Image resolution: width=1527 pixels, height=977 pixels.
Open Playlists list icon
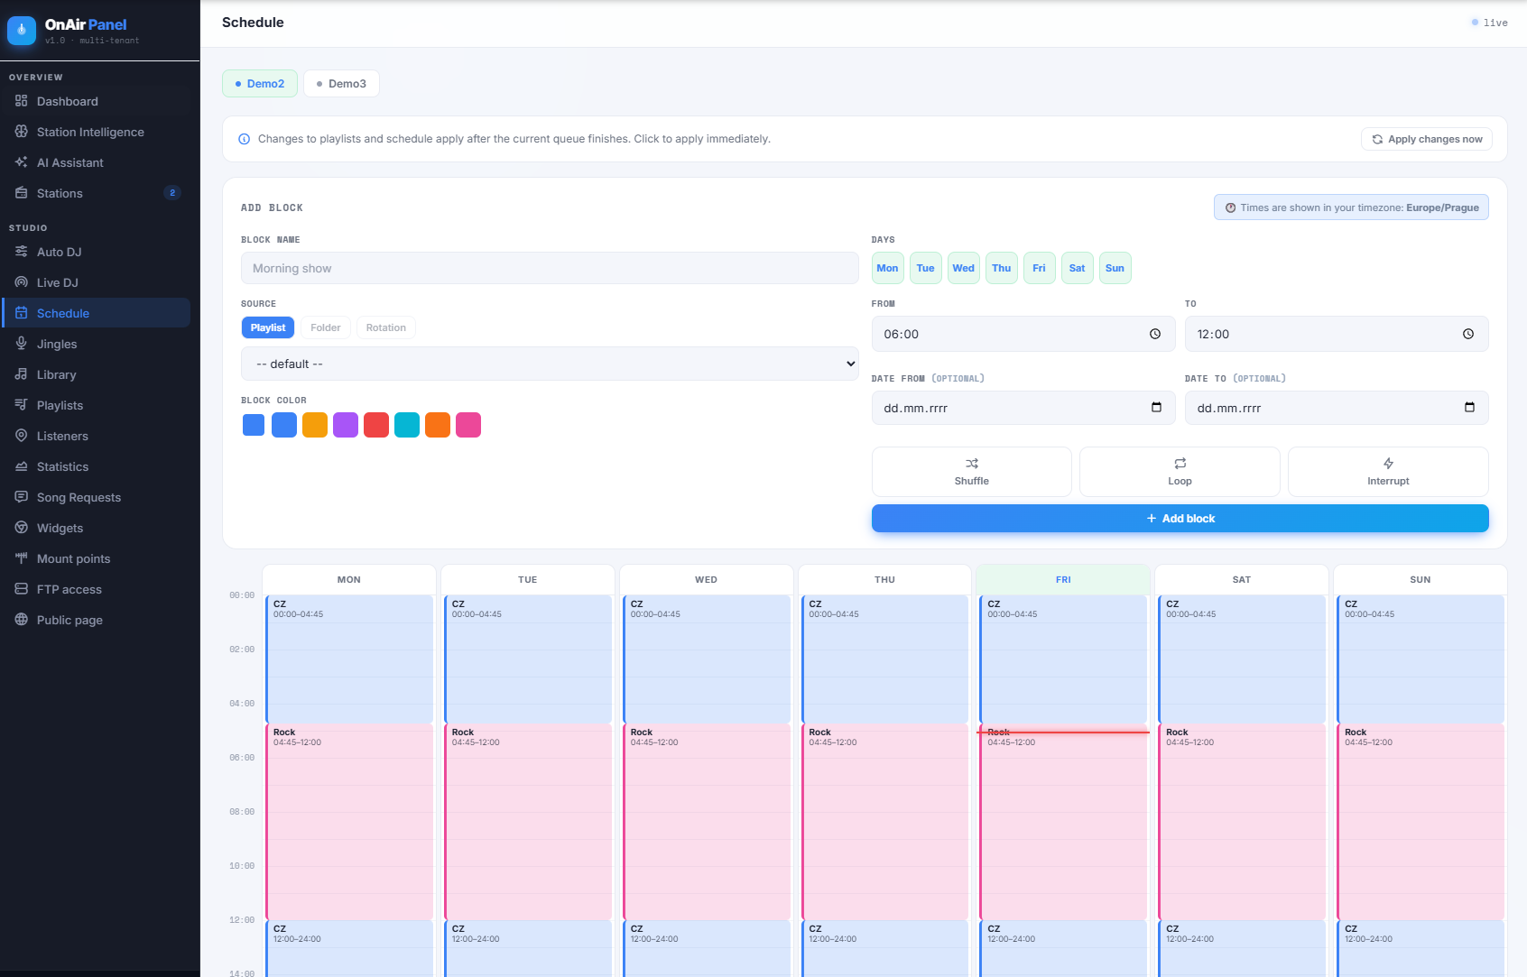[x=22, y=405]
